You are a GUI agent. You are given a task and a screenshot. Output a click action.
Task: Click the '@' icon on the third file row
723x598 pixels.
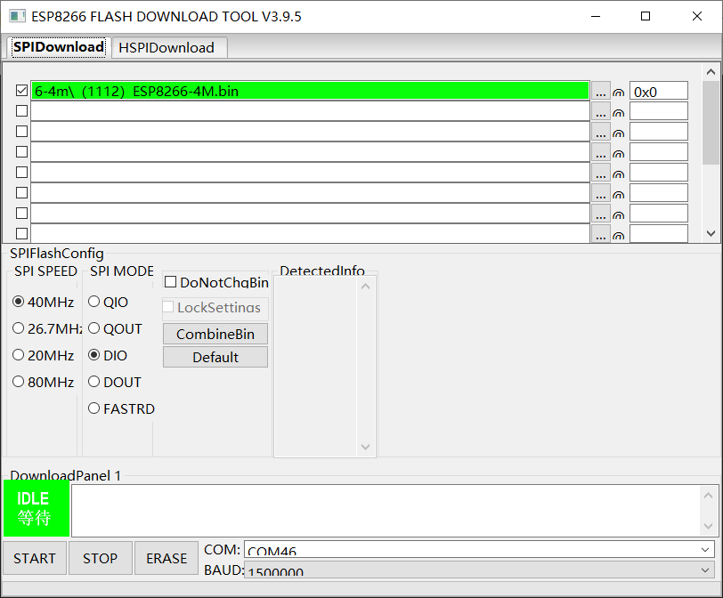[x=618, y=133]
